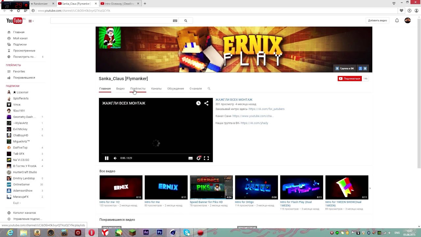421x237 pixels.
Task: Switch to the О канале tab
Action: click(196, 89)
